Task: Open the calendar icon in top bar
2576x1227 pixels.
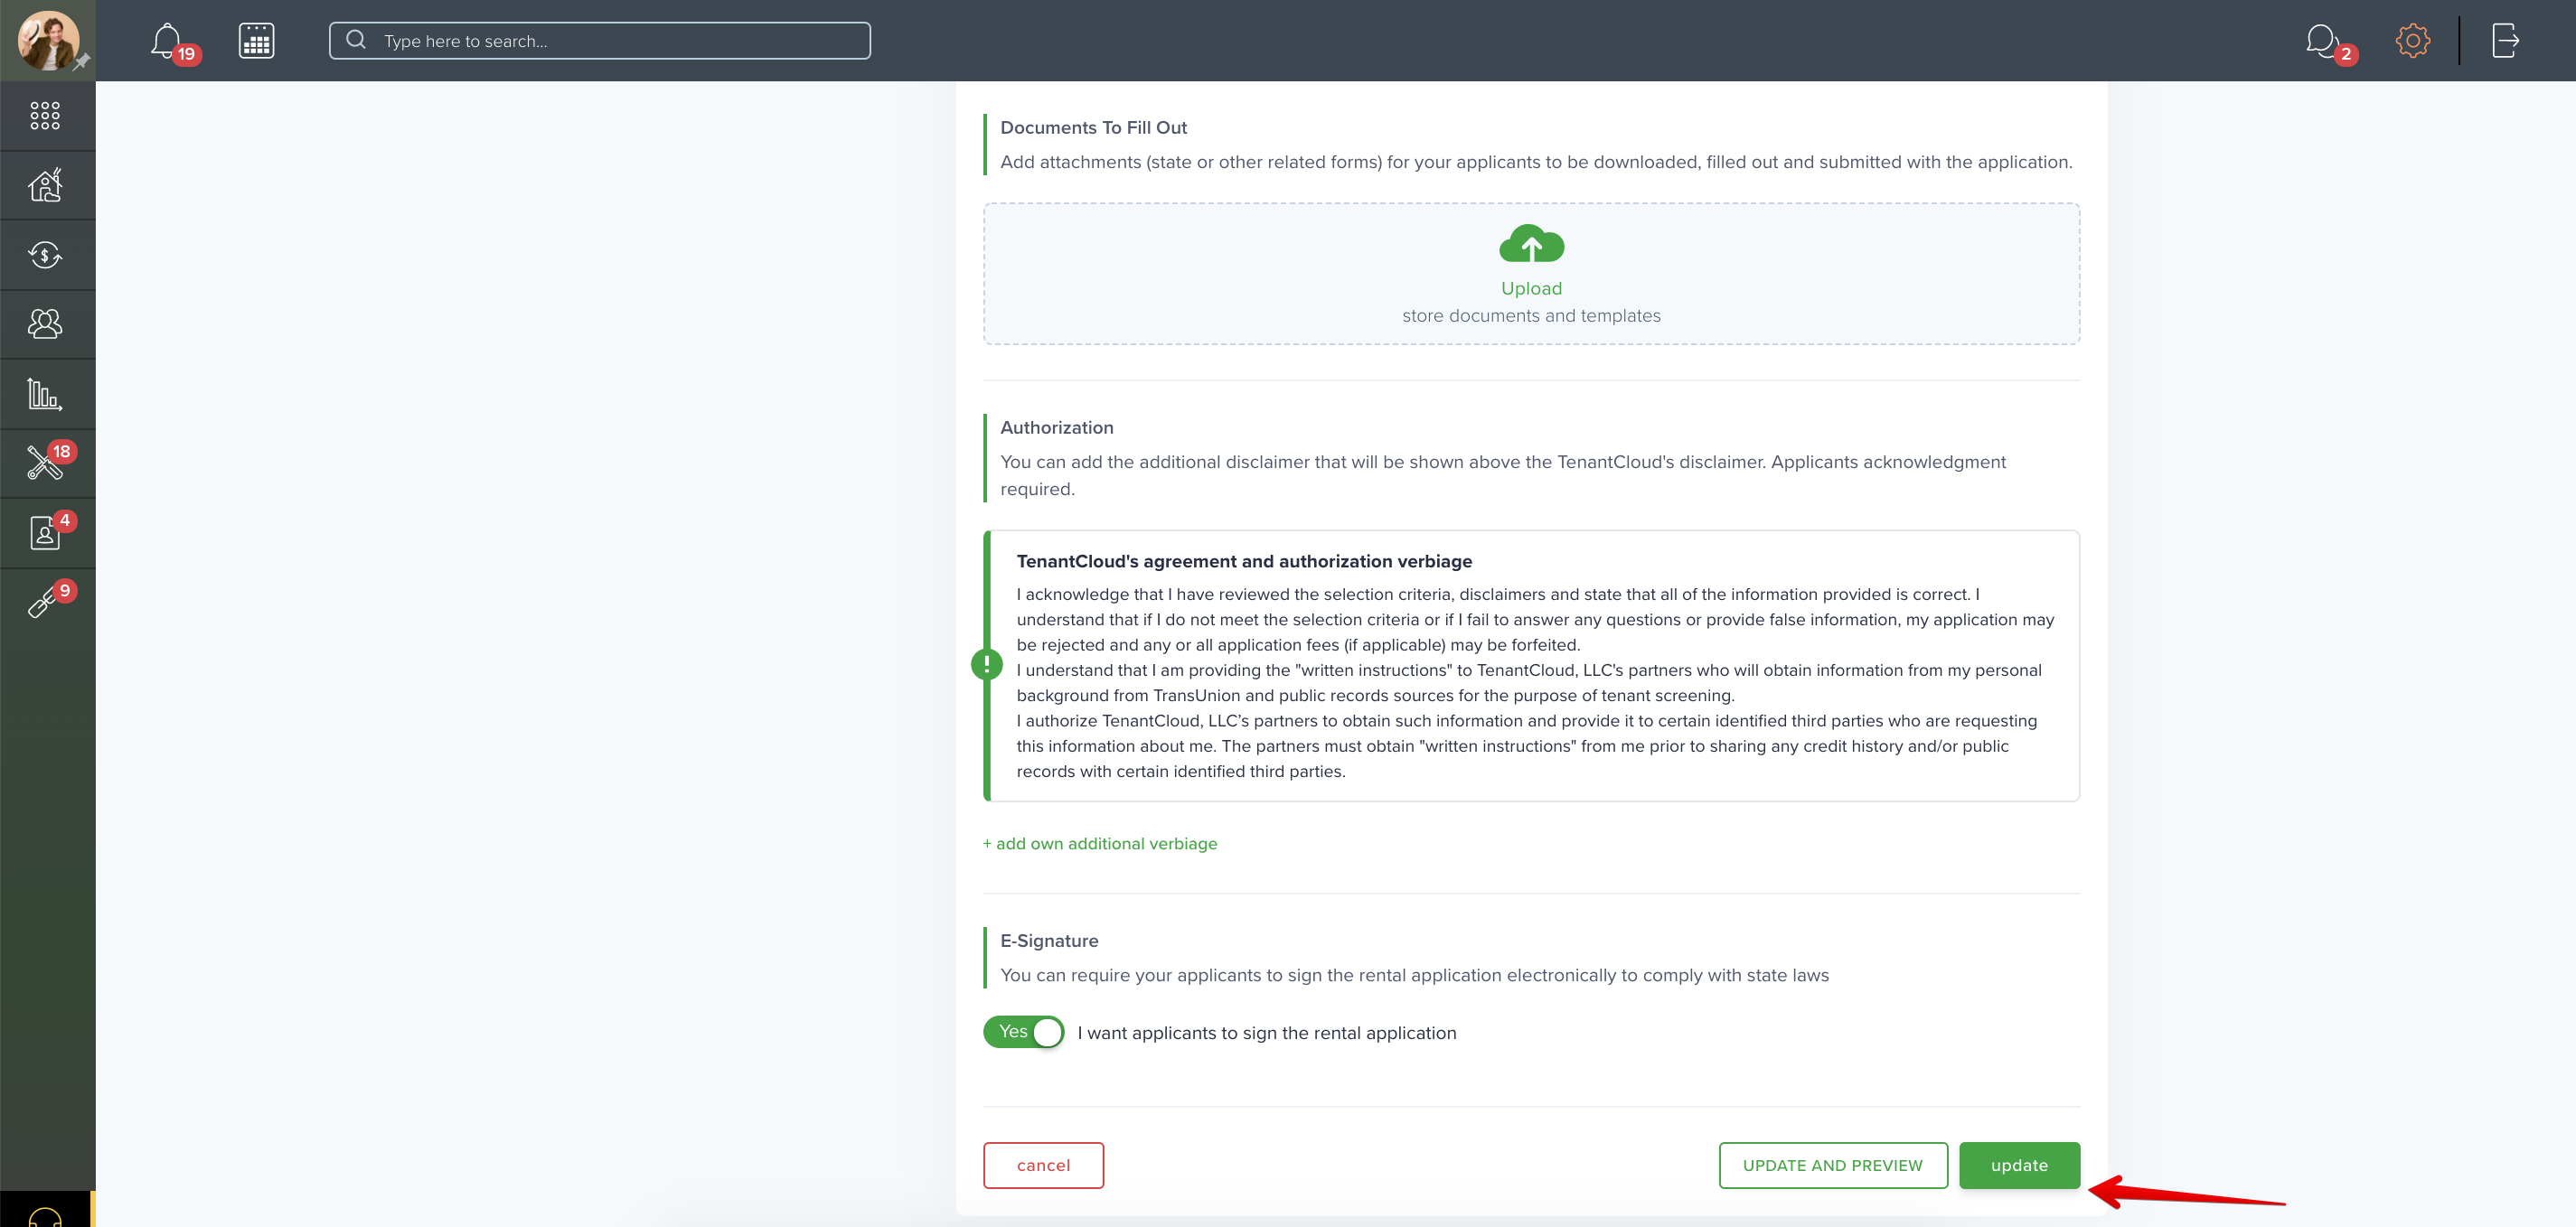Action: click(256, 41)
